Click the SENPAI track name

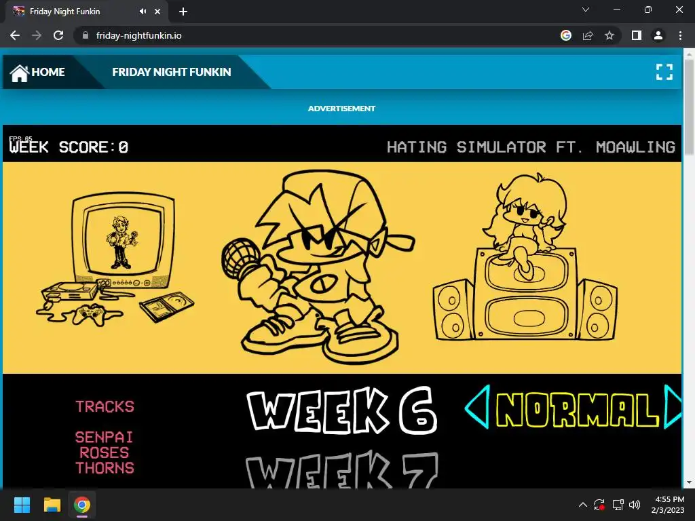(104, 438)
